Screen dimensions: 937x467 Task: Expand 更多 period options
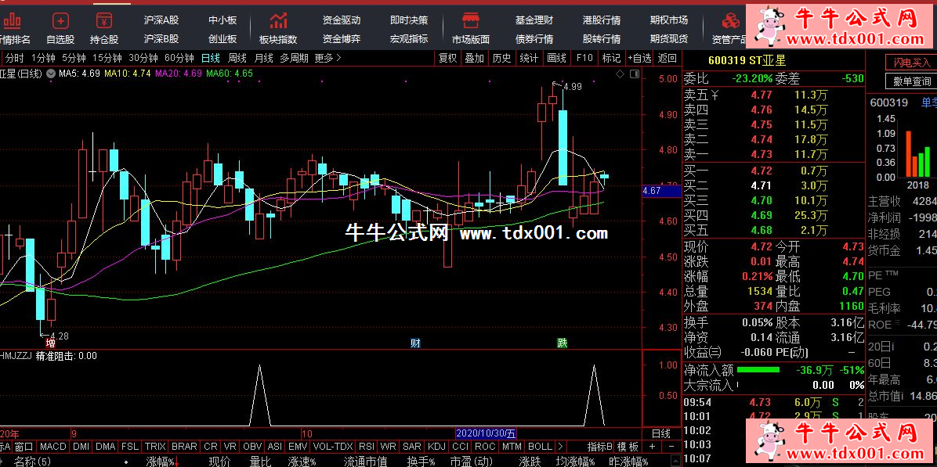coord(327,58)
